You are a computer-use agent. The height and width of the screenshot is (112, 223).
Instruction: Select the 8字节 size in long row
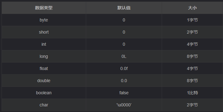point(192,56)
